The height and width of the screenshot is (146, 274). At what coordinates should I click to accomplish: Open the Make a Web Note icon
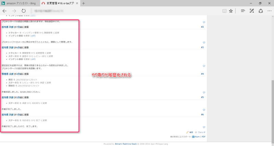[x=252, y=11]
